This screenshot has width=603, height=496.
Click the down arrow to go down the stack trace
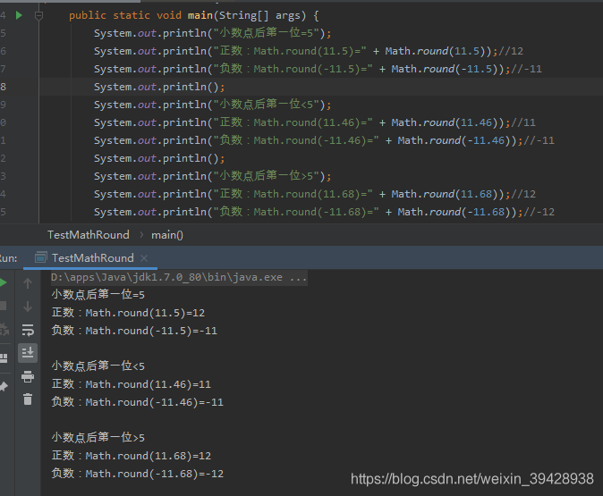[28, 307]
